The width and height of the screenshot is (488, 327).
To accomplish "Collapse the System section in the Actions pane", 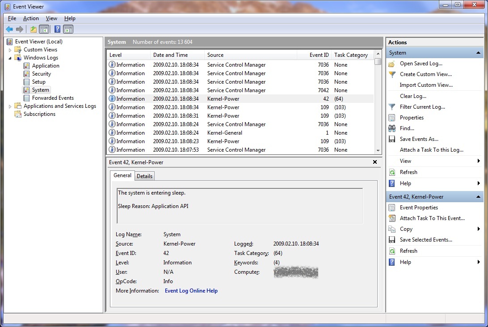I will click(x=479, y=53).
